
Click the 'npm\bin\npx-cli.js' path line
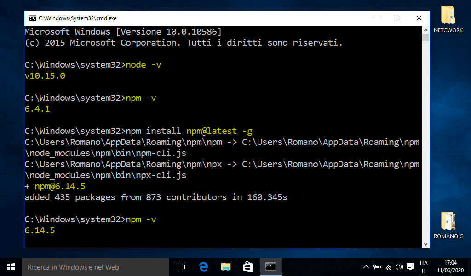tap(105, 175)
